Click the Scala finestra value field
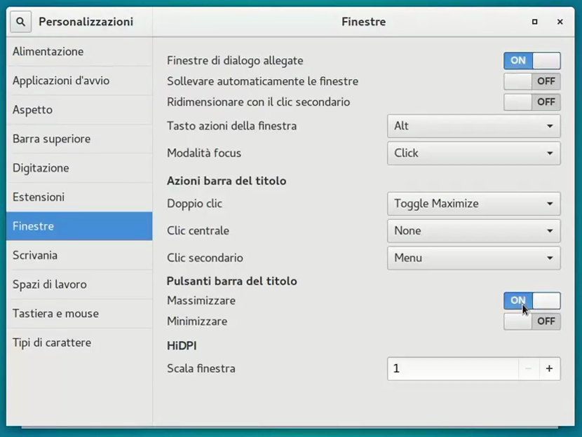 click(452, 368)
